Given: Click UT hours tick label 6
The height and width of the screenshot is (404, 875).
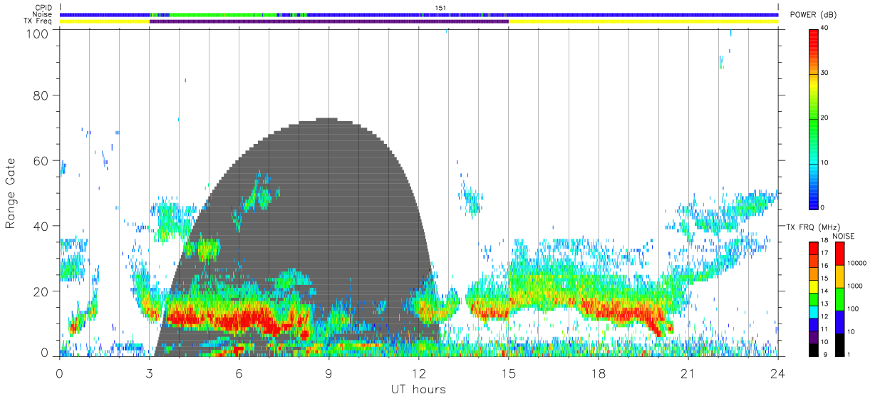Looking at the screenshot, I should click(x=239, y=373).
